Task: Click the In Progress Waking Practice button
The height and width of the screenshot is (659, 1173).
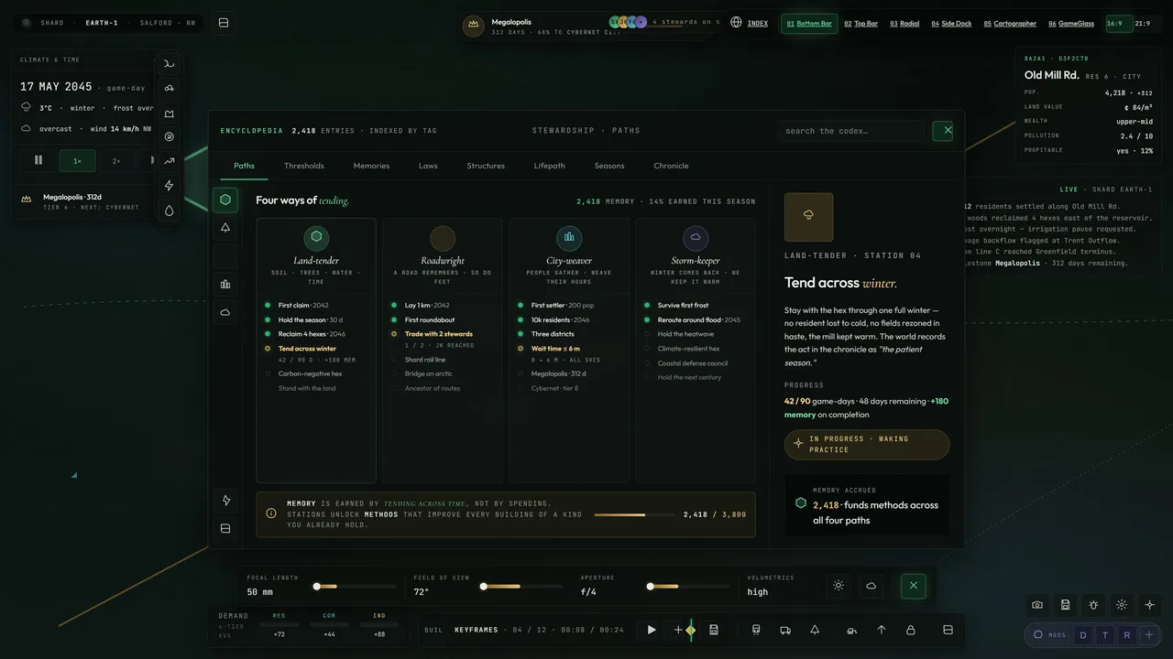Action: (x=867, y=444)
